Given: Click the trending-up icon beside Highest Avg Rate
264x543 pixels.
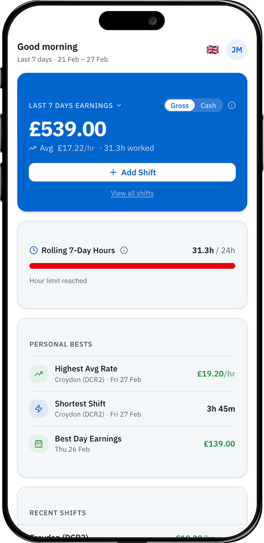Looking at the screenshot, I should click(x=38, y=374).
